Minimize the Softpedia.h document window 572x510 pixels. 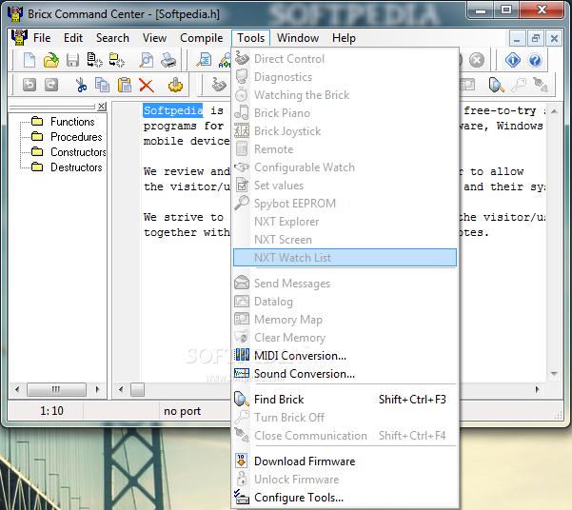pos(517,38)
